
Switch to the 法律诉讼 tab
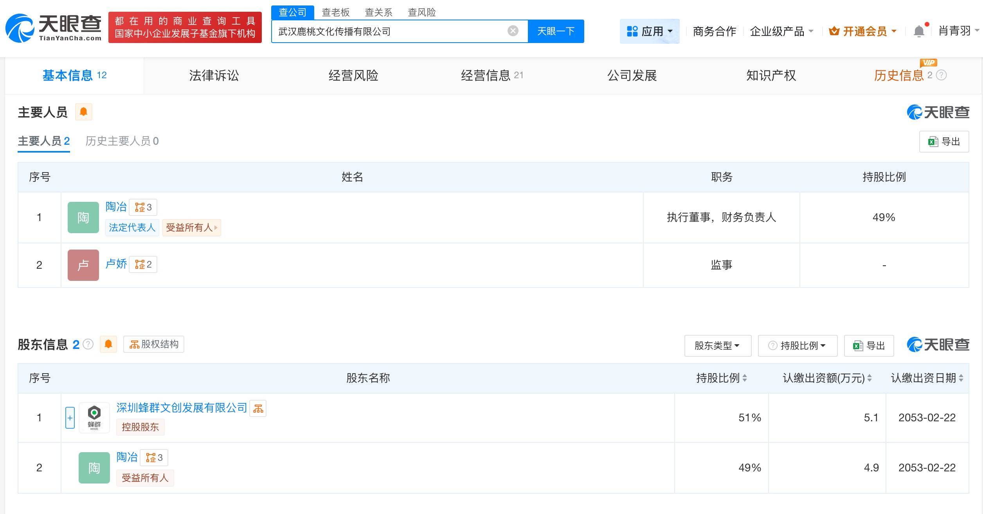click(x=214, y=75)
